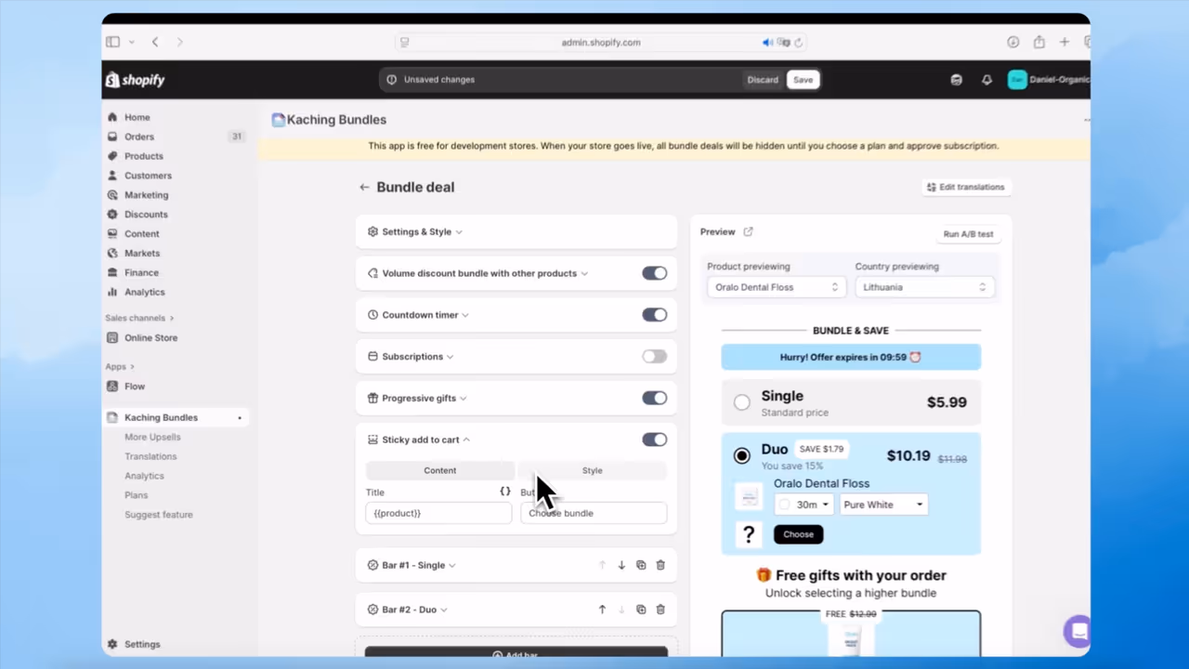Click the Settings gear icon
The height and width of the screenshot is (669, 1189).
coord(112,644)
